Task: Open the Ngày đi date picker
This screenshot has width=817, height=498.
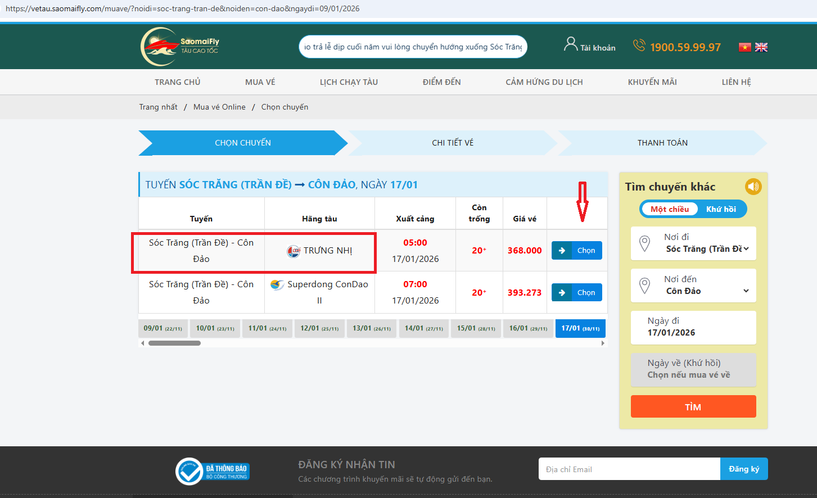Action: (x=694, y=327)
